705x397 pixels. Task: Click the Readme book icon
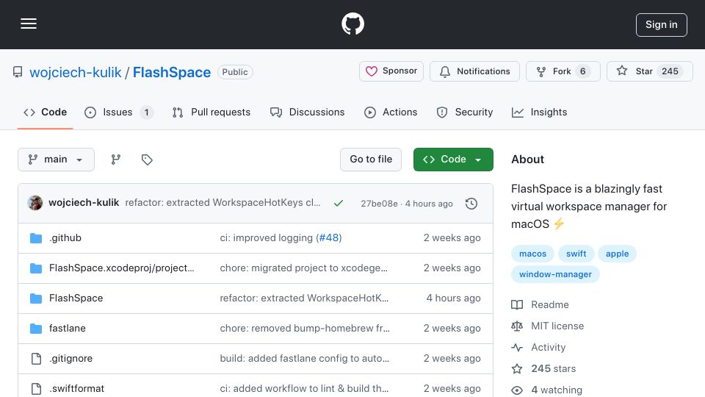517,304
